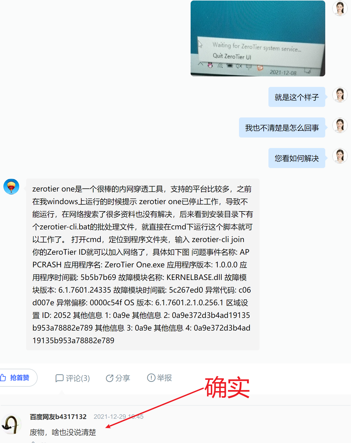This screenshot has width=351, height=443.
Task: Open the 评论(3) comments section
Action: (73, 378)
